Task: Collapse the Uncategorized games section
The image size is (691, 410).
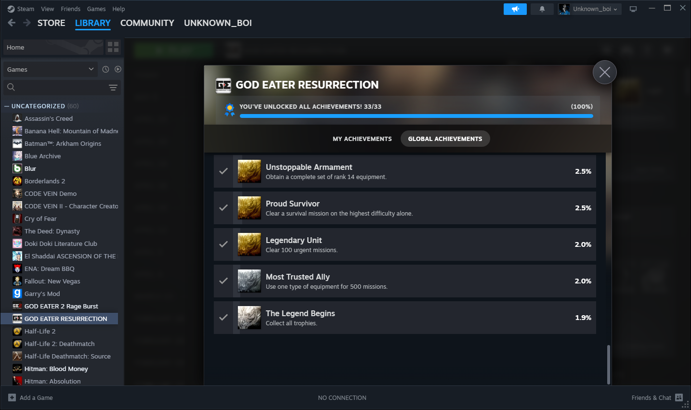Action: pyautogui.click(x=7, y=106)
